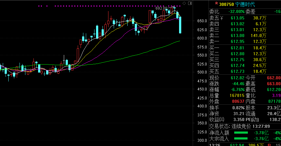
Task: Click the 委比 label
Action: tap(214, 12)
